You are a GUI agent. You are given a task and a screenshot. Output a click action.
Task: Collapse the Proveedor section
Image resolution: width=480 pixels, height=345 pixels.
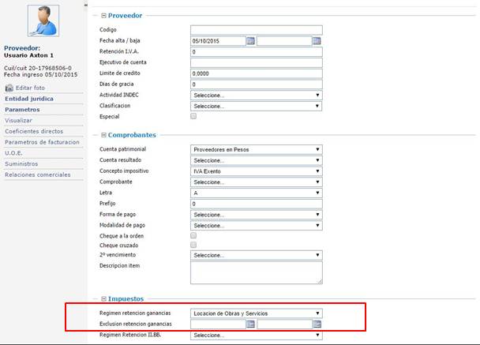[104, 15]
